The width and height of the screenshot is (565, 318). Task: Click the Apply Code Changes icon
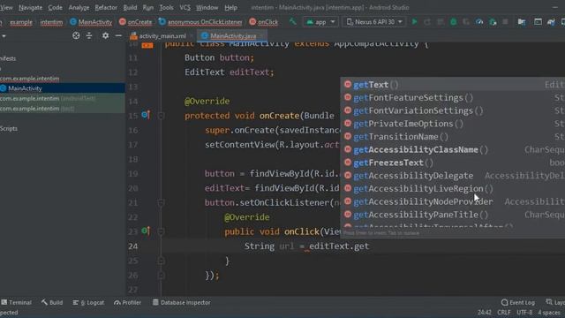pyautogui.click(x=441, y=22)
